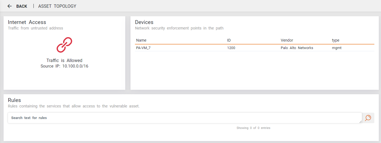Click the magnifier search icon for rules
381x143 pixels.
368,118
